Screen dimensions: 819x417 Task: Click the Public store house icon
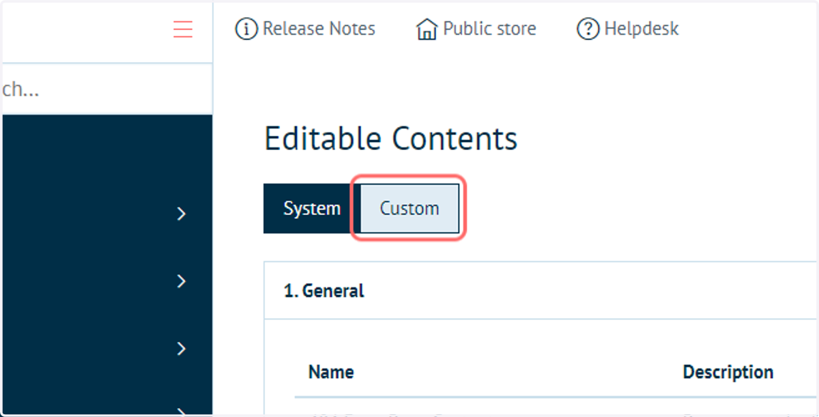click(427, 29)
